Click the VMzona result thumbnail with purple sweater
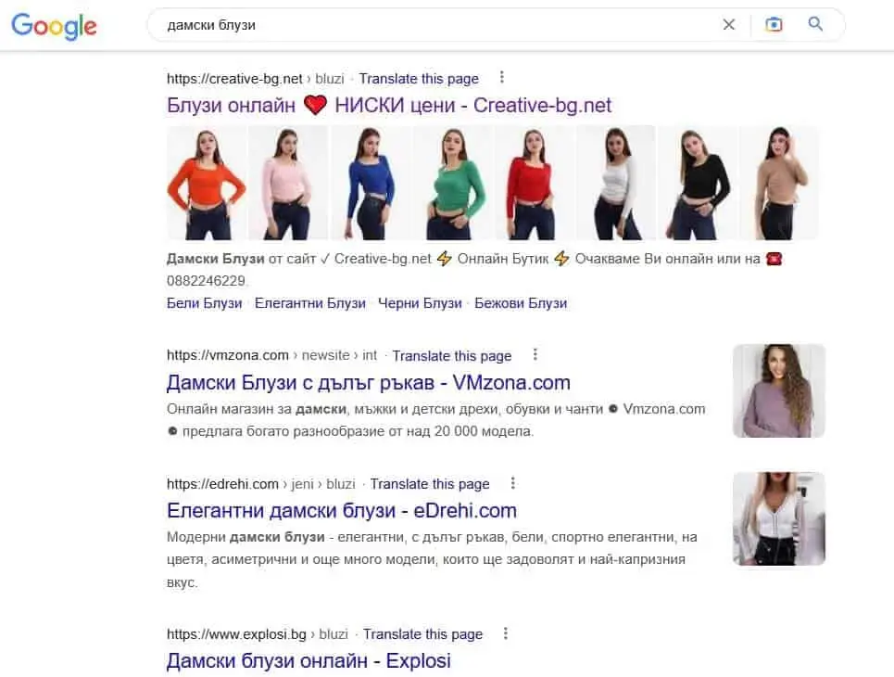Image resolution: width=894 pixels, height=677 pixels. pyautogui.click(x=779, y=391)
